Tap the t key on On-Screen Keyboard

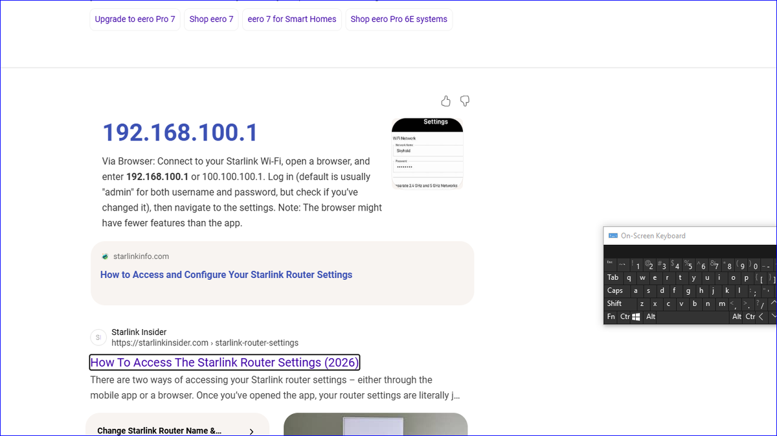pyautogui.click(x=682, y=278)
